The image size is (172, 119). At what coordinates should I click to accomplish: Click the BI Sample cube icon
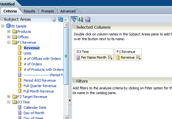[x=8, y=26]
